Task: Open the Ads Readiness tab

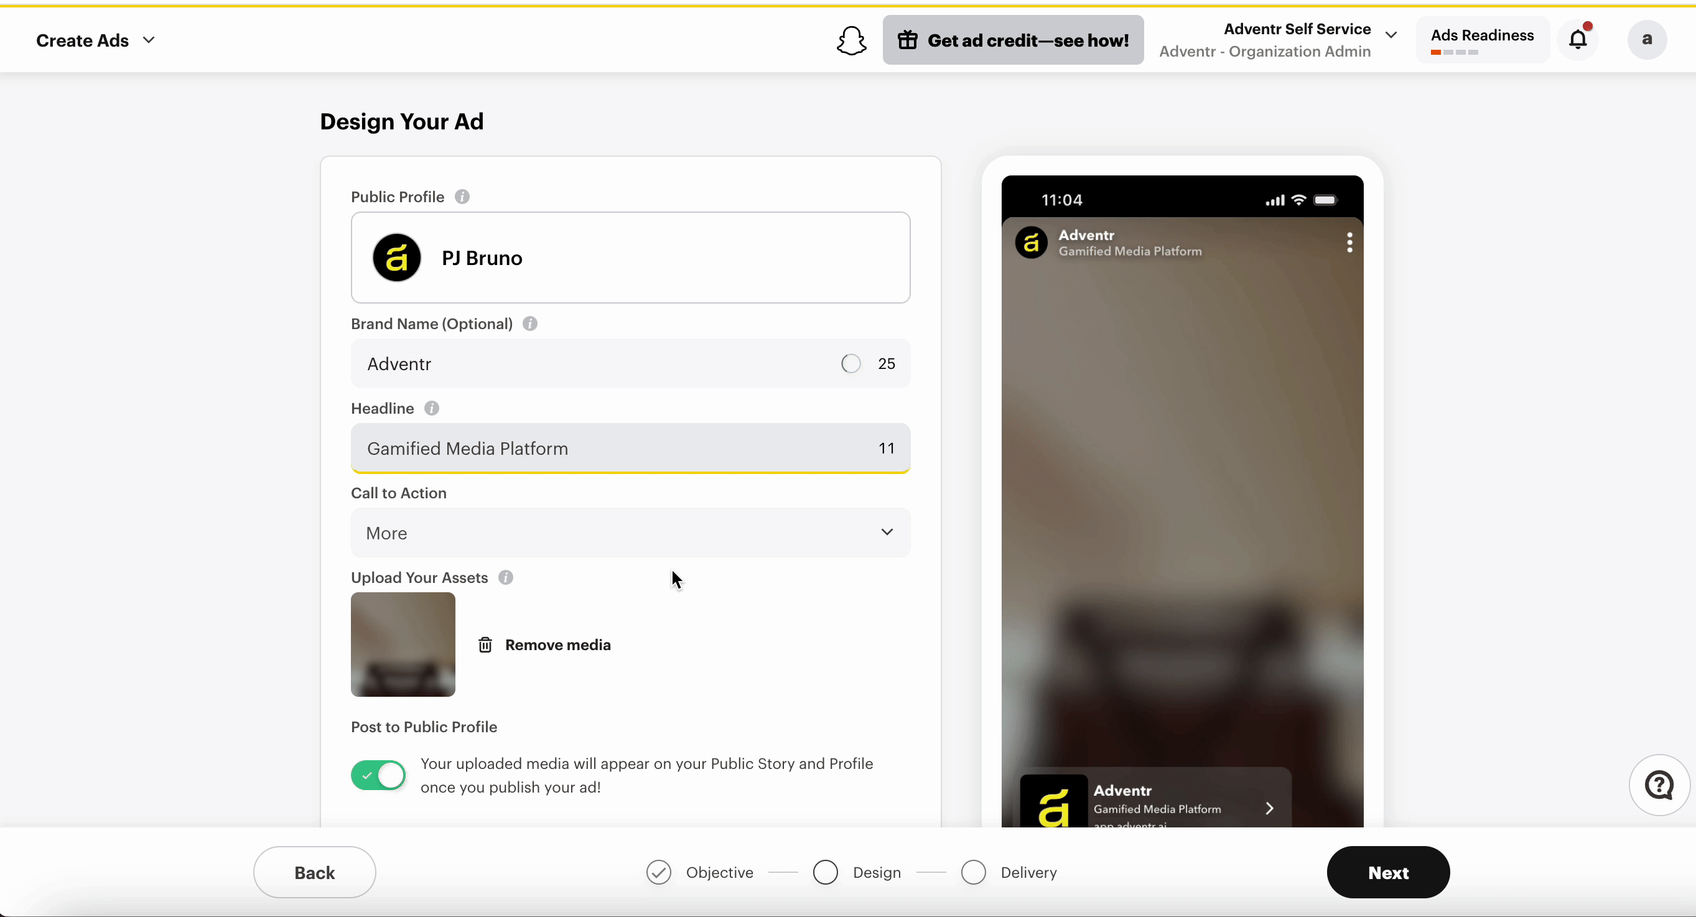Action: tap(1482, 40)
